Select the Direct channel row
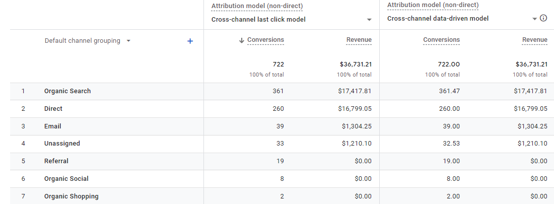This screenshot has height=204, width=554. pos(53,109)
